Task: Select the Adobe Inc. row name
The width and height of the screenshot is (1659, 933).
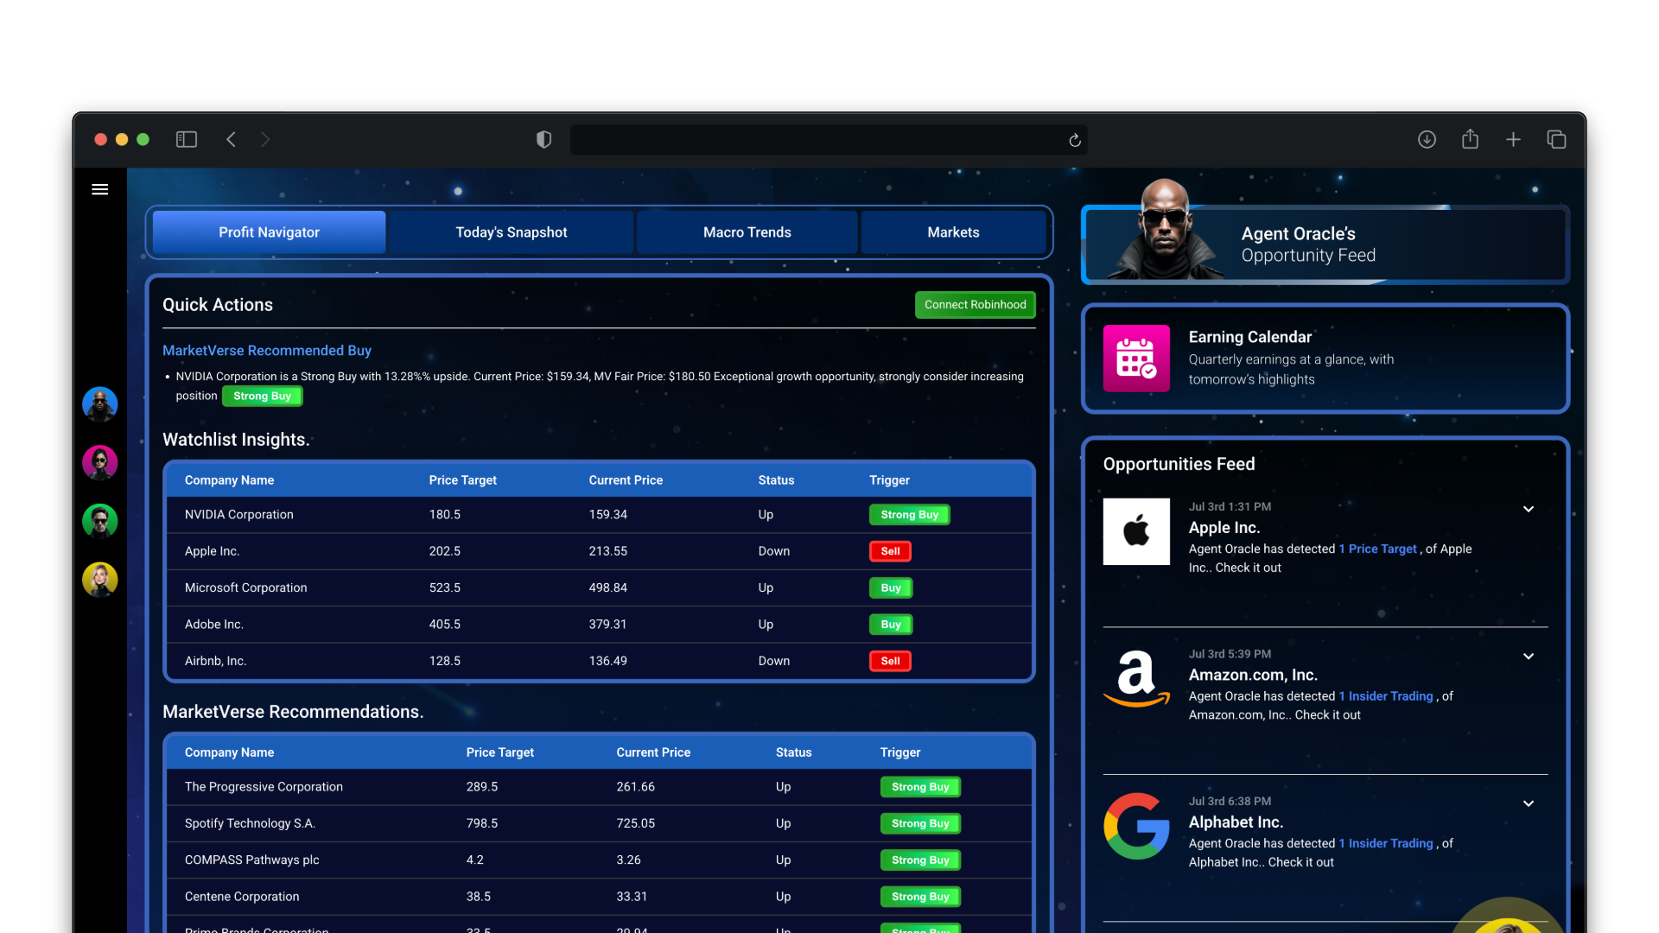Action: (x=213, y=625)
